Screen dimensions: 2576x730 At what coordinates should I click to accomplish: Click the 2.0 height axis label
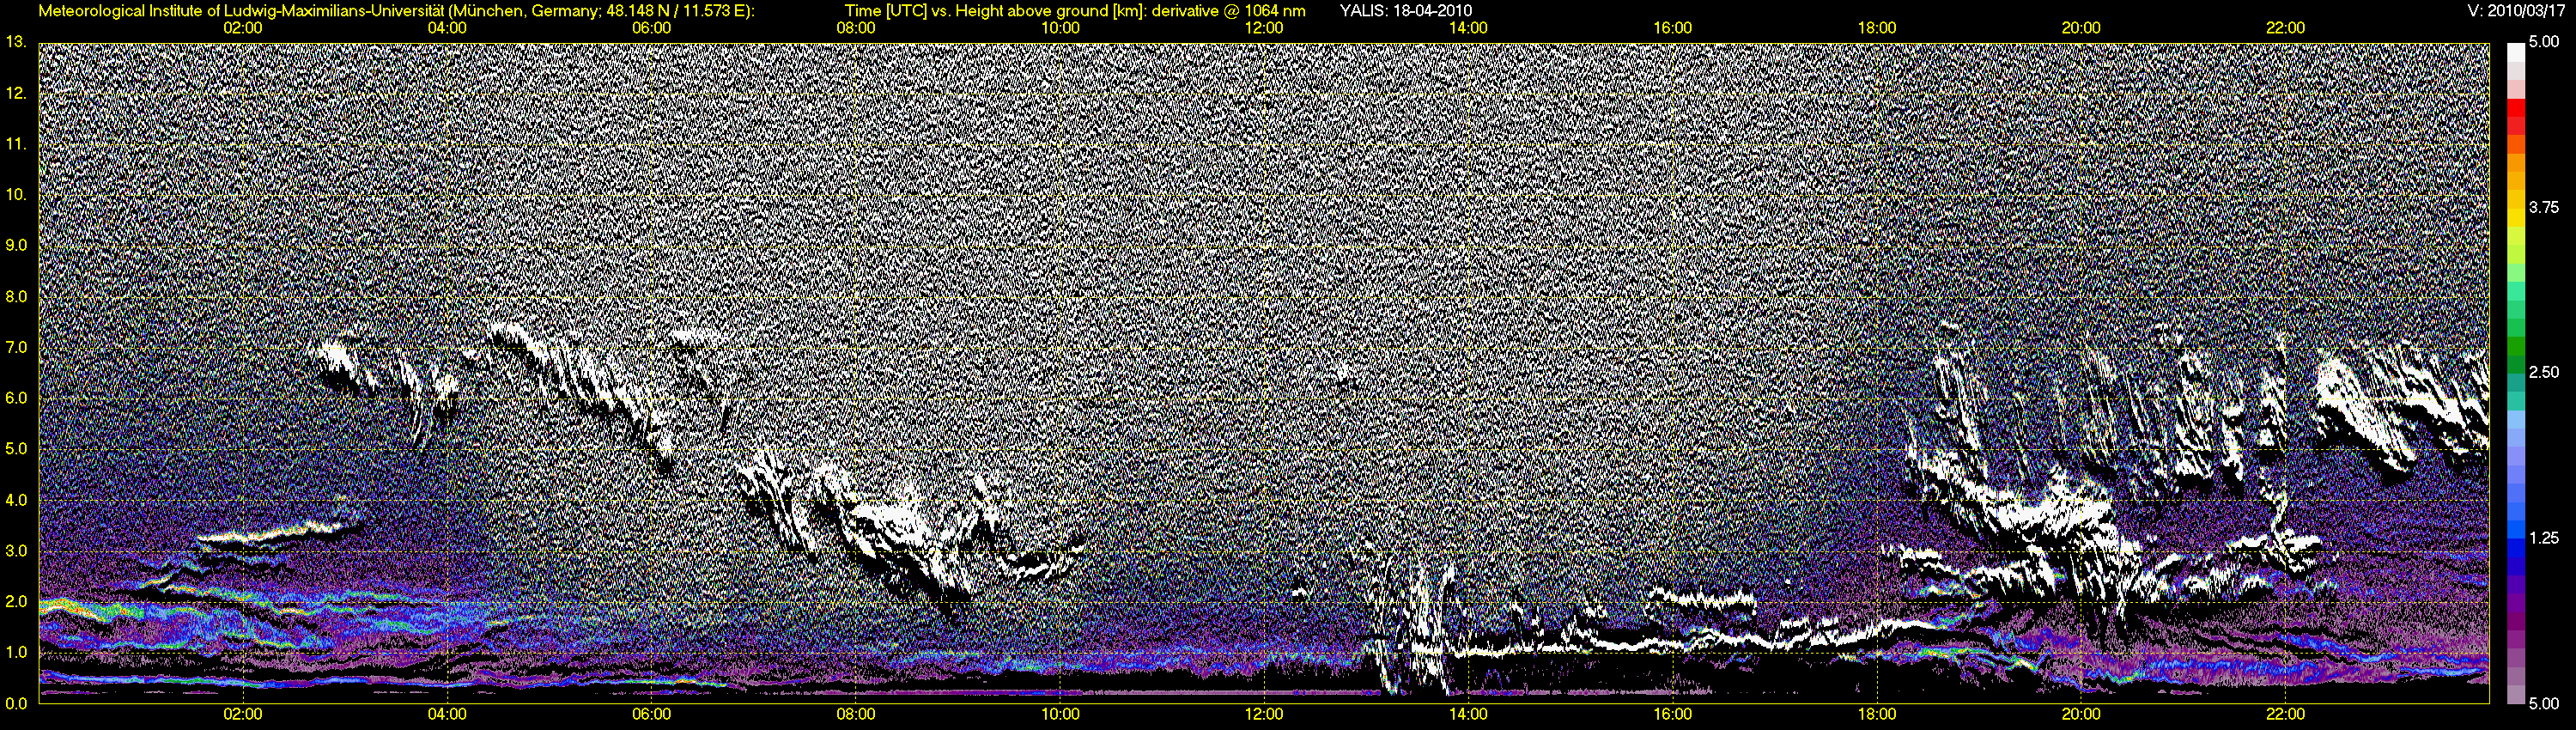pyautogui.click(x=16, y=602)
